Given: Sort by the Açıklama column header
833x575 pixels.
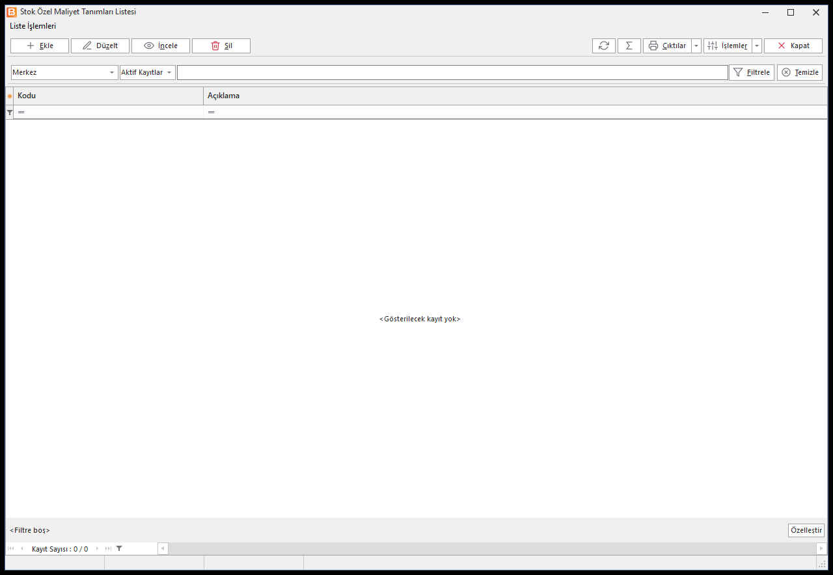Looking at the screenshot, I should pos(515,96).
